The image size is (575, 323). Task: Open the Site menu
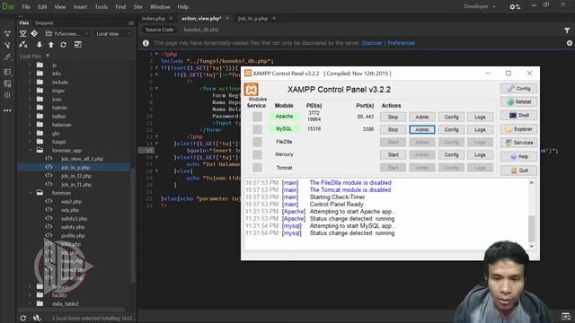pos(137,6)
